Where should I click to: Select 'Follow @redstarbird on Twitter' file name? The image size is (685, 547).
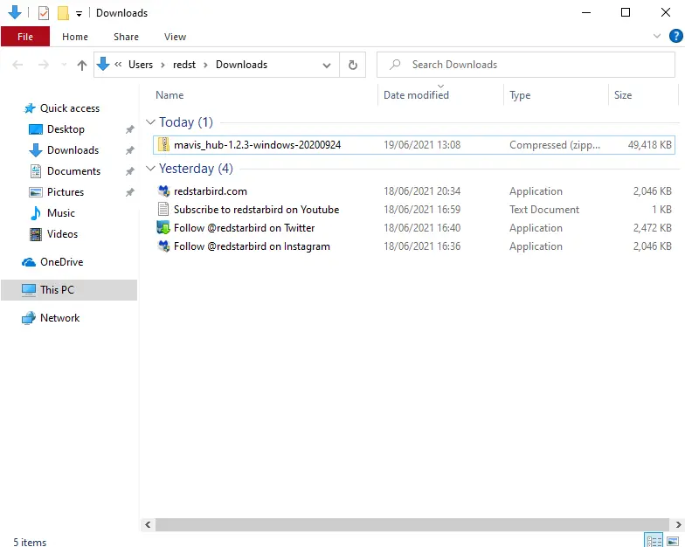click(x=245, y=227)
